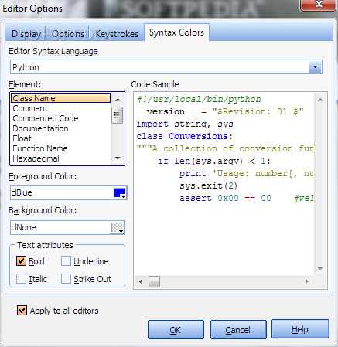Click the print 'Usage: number' line
The height and width of the screenshot is (347, 338).
click(x=246, y=173)
